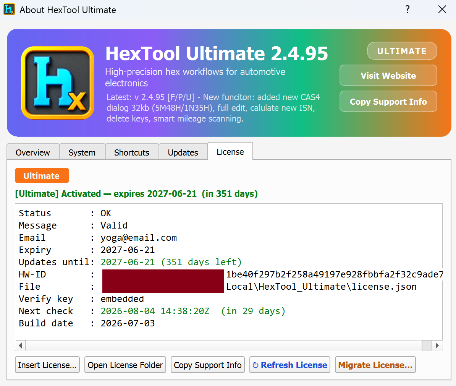This screenshot has width=456, height=386.
Task: Click the email yoga@email.com
Action: (x=138, y=238)
